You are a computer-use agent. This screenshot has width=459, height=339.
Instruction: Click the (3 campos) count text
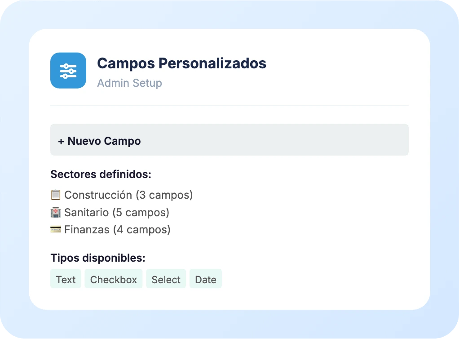[x=164, y=195]
